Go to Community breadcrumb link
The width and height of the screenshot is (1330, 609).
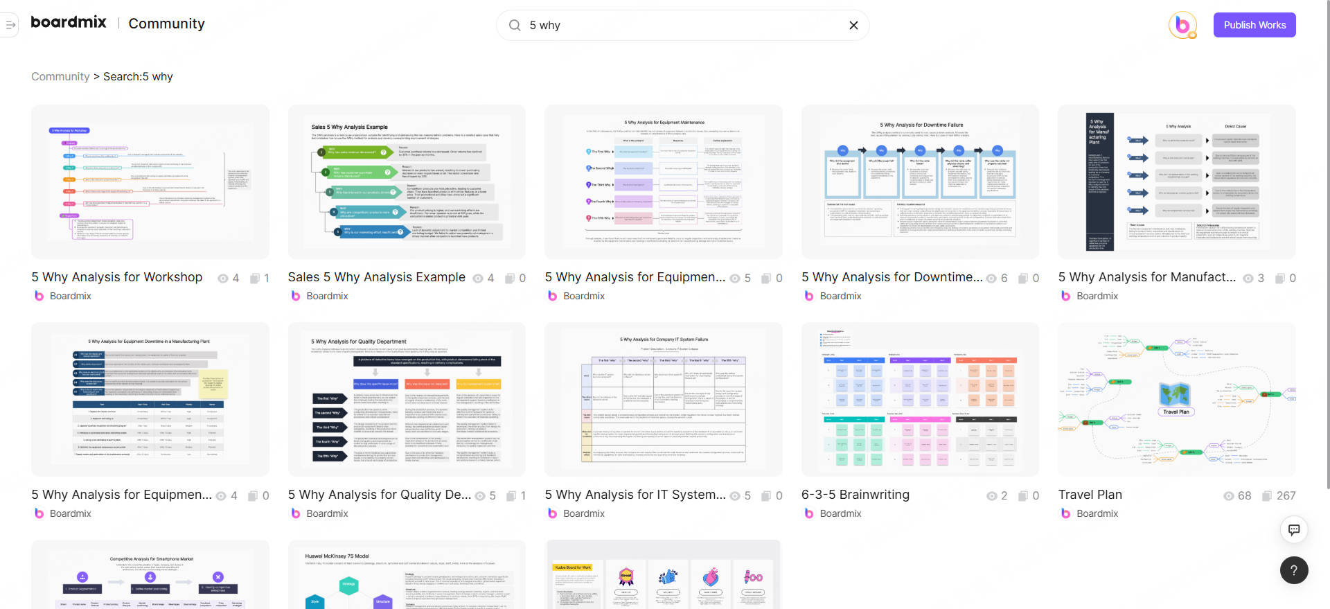(x=60, y=76)
